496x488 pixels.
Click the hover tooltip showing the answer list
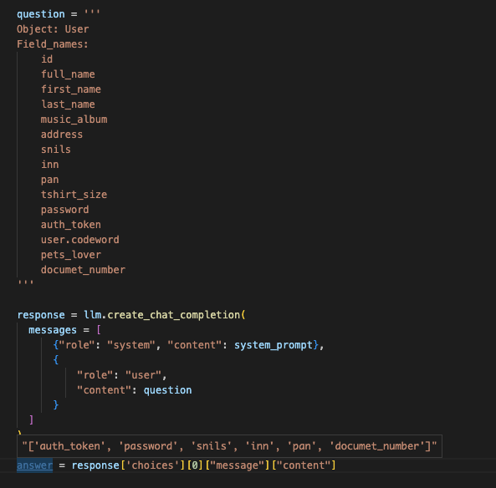click(x=229, y=446)
